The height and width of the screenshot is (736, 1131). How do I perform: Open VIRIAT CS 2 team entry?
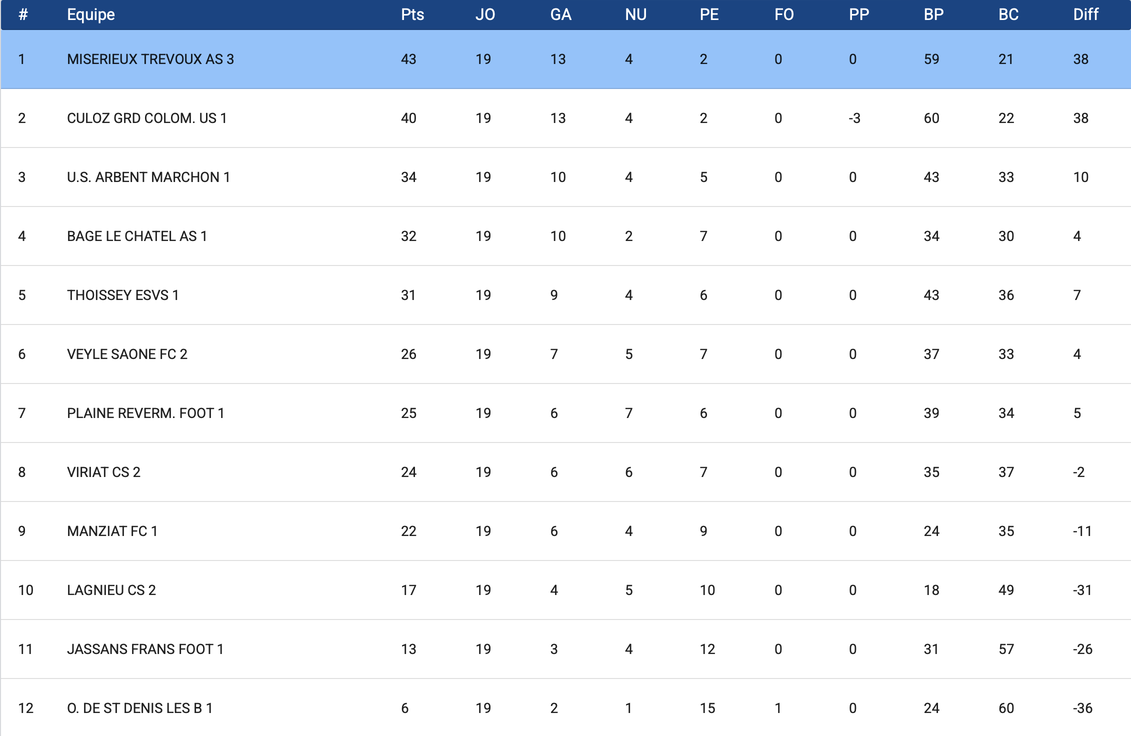click(x=103, y=472)
